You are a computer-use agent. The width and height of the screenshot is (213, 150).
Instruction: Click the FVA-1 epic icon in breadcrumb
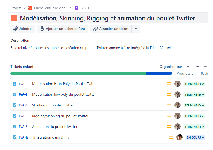pos(77,8)
